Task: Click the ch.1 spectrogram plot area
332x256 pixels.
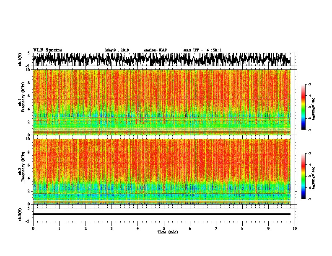Action: (x=161, y=102)
